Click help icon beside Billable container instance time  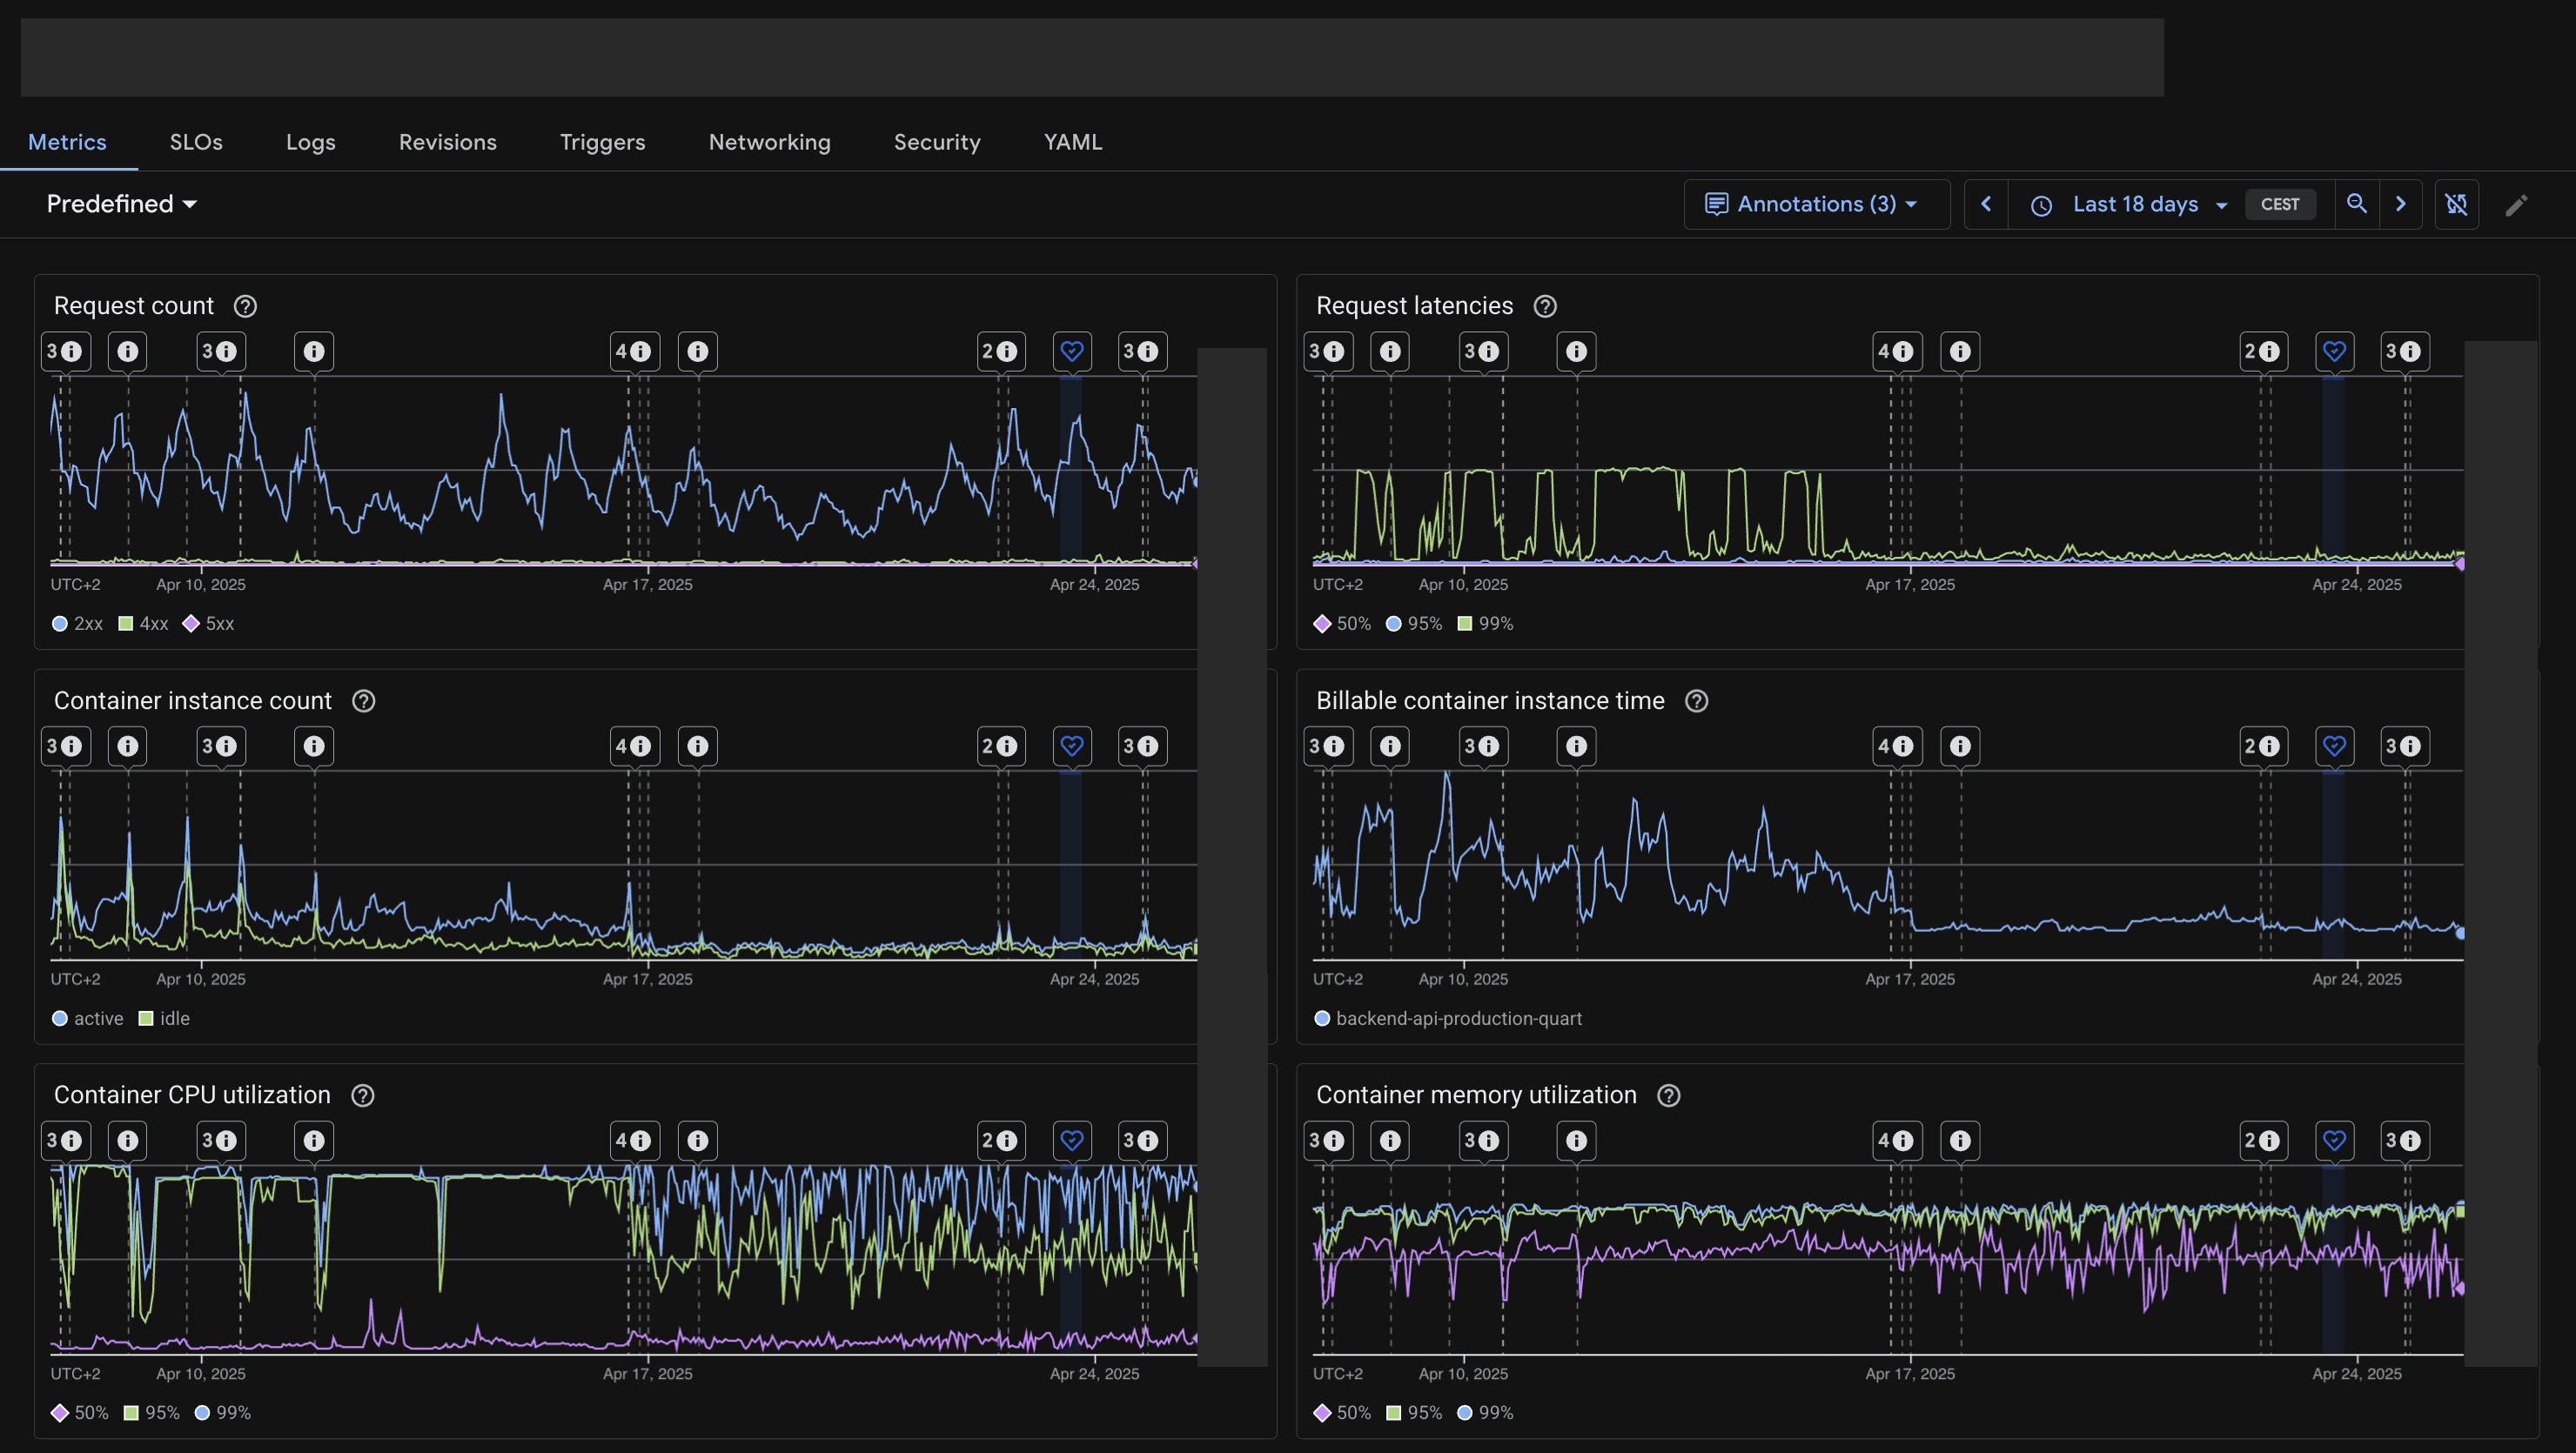pos(1696,701)
